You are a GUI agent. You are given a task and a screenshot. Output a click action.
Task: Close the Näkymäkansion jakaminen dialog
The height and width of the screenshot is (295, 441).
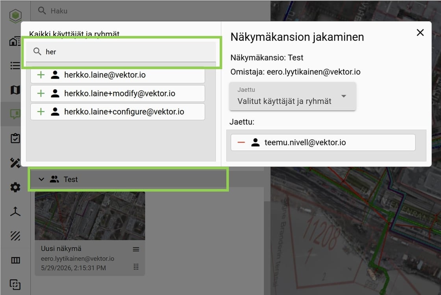pyautogui.click(x=420, y=33)
